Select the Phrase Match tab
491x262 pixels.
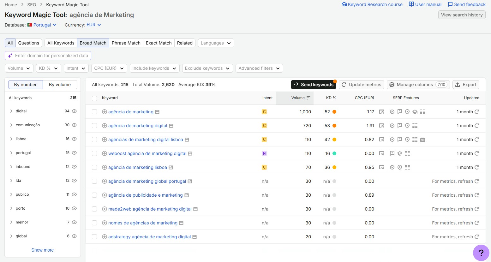pos(126,43)
